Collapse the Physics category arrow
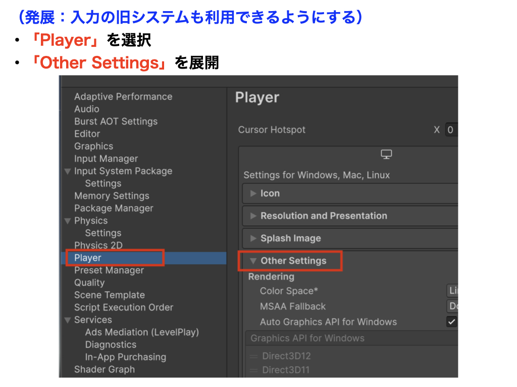 pos(68,221)
